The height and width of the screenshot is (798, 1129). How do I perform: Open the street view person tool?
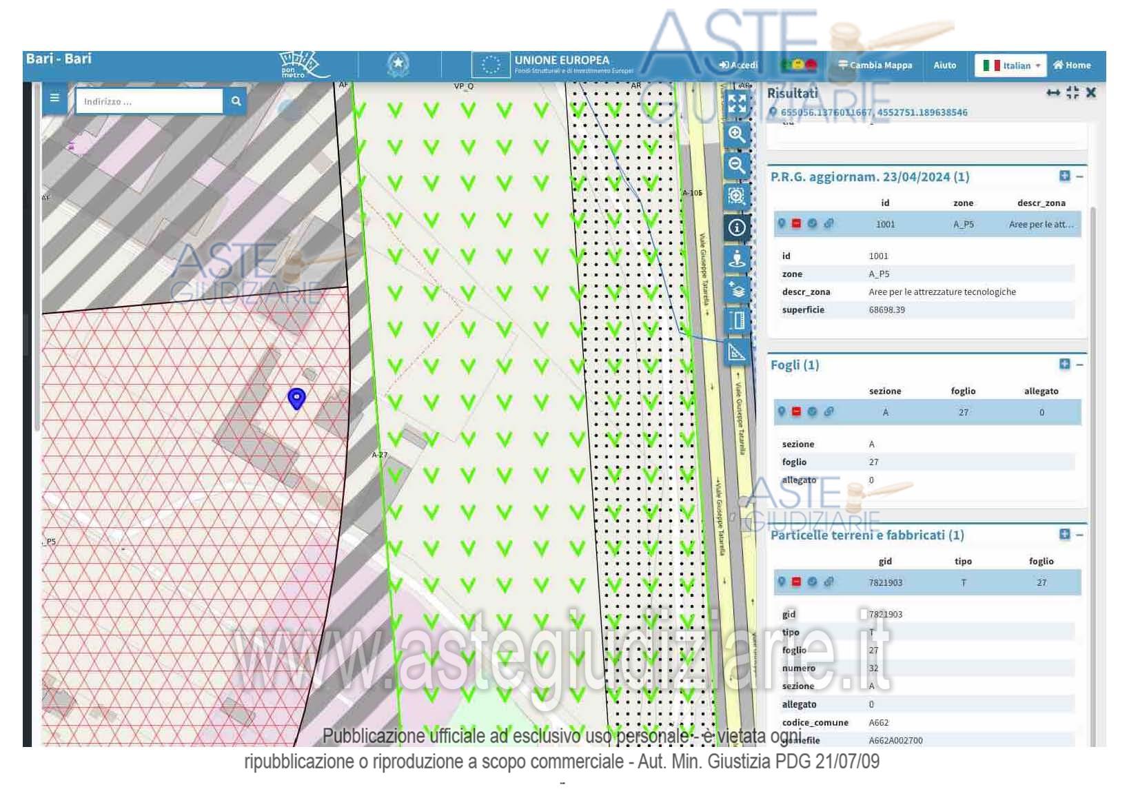point(737,259)
